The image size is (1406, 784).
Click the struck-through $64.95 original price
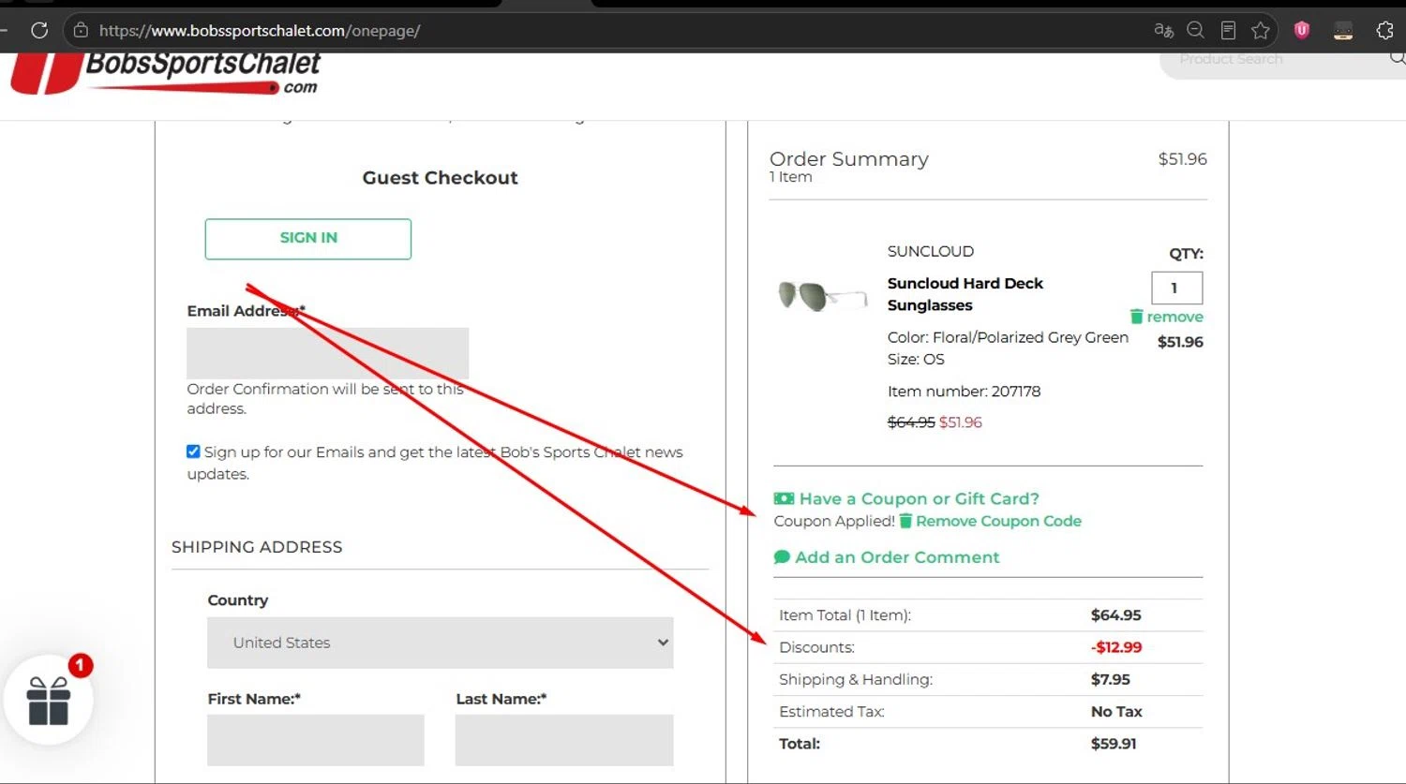911,422
